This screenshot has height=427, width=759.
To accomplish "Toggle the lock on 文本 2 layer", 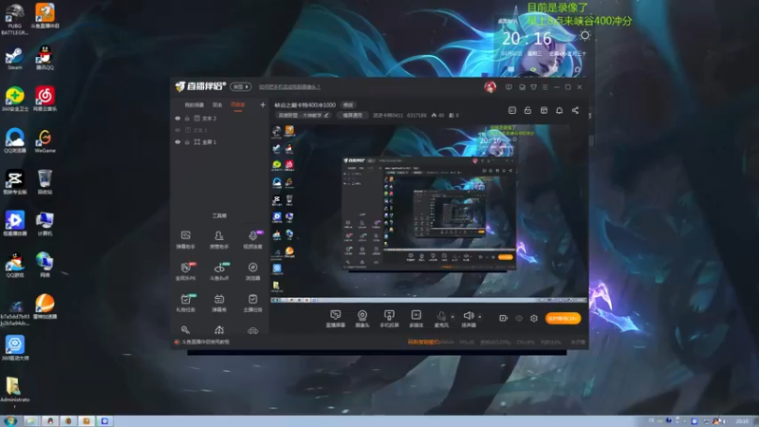I will [187, 118].
